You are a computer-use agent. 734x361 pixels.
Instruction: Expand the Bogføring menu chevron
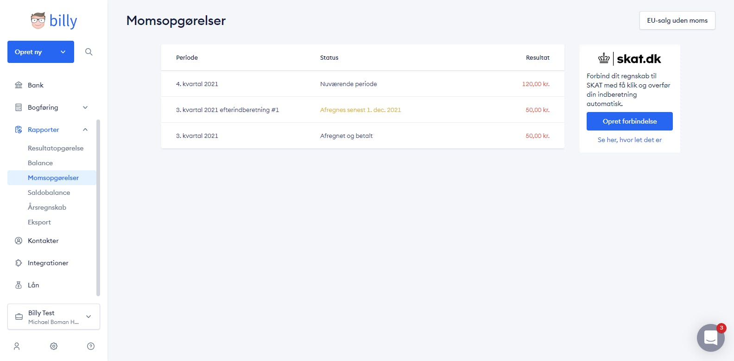click(x=85, y=107)
